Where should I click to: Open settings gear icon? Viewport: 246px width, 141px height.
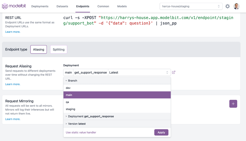(x=227, y=6)
